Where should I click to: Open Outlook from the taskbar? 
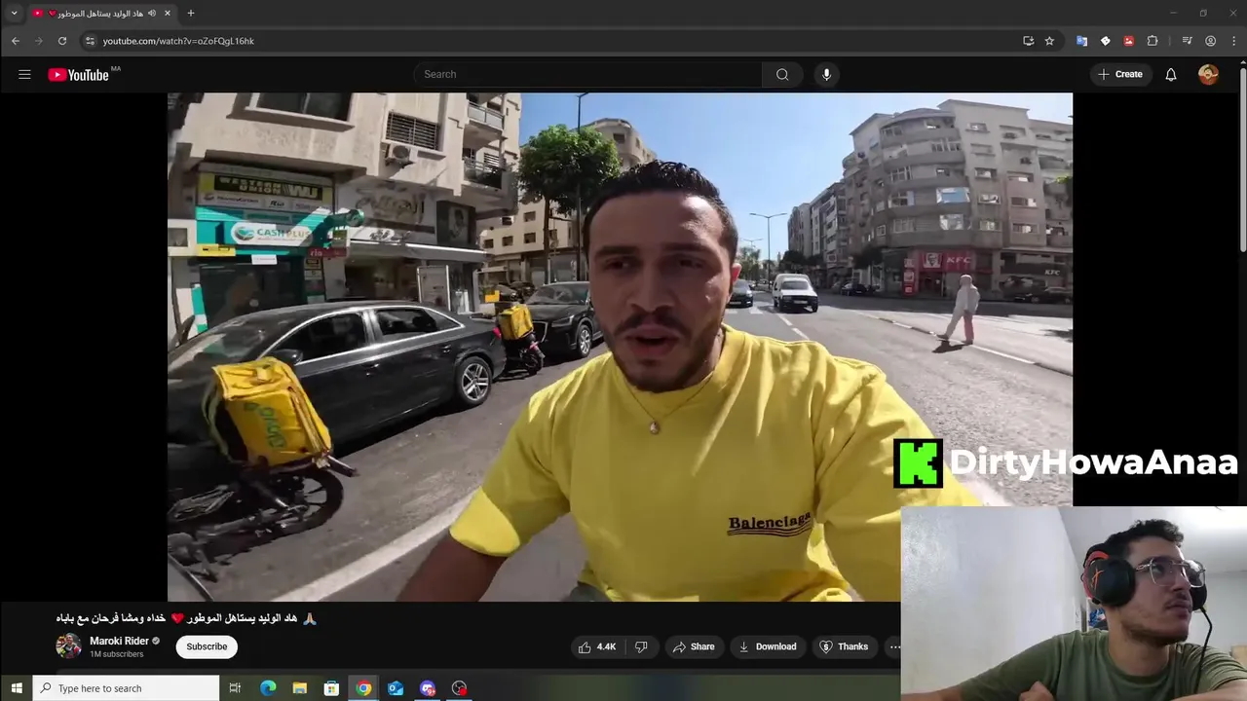[x=396, y=688]
